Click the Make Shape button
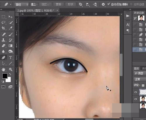 pyautogui.click(x=71, y=4)
